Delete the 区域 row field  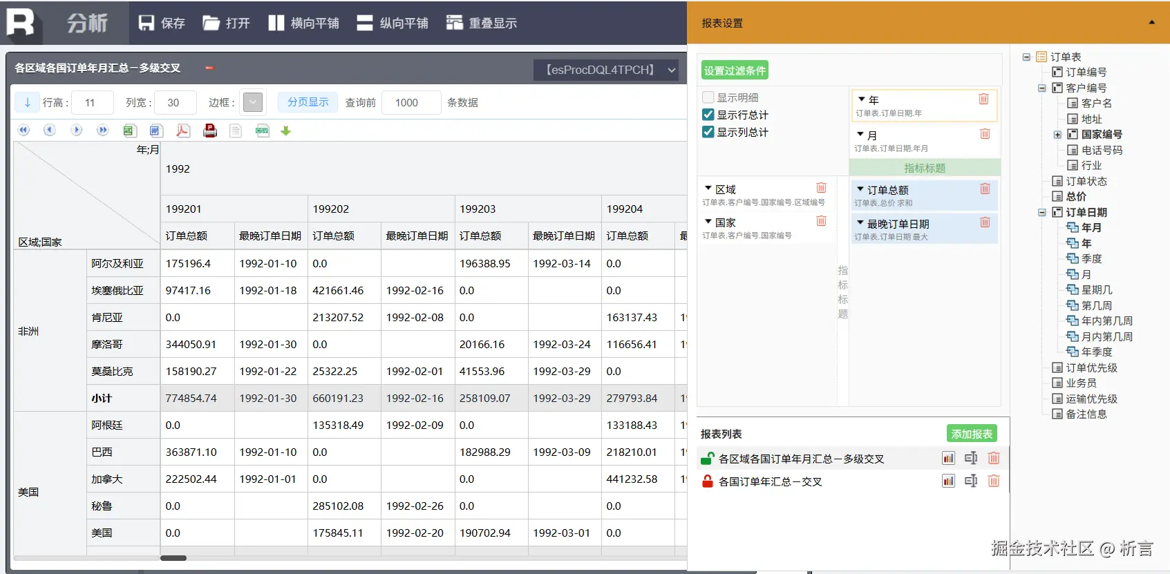tap(821, 188)
